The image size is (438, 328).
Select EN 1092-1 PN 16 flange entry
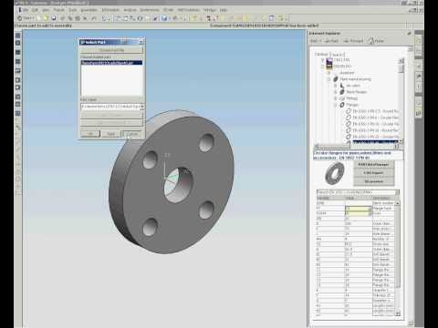(375, 130)
